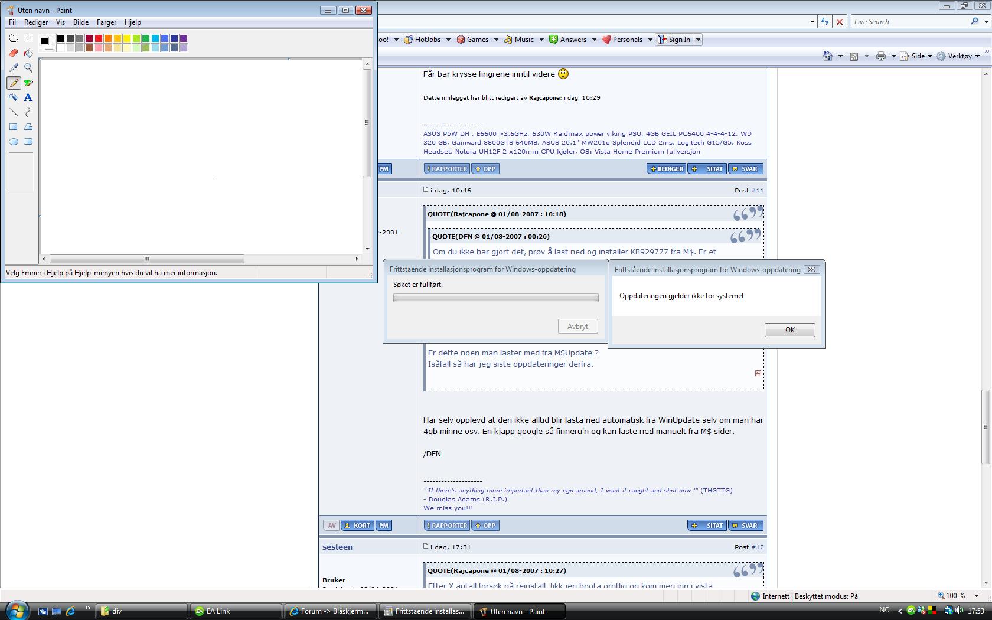Image resolution: width=992 pixels, height=620 pixels.
Task: Expand the zoom level dropdown at 100 %
Action: coord(977,596)
